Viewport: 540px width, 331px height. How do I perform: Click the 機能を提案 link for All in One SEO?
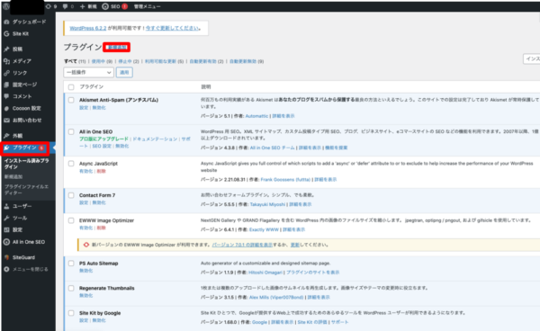[336, 148]
